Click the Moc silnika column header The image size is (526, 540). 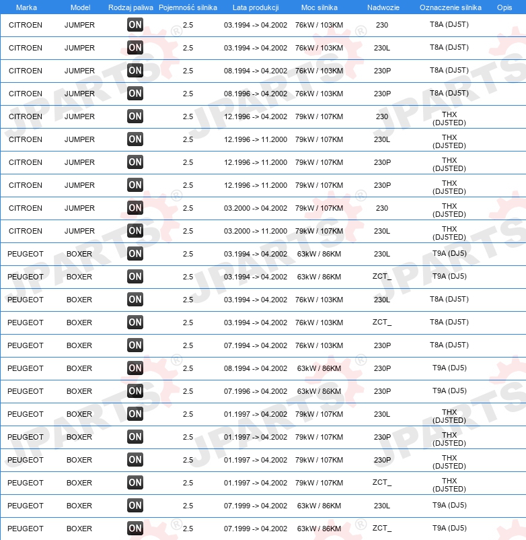pyautogui.click(x=320, y=7)
